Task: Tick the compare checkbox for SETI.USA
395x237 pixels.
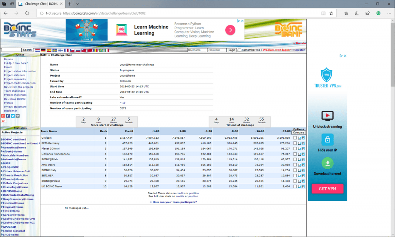Action: [295, 176]
